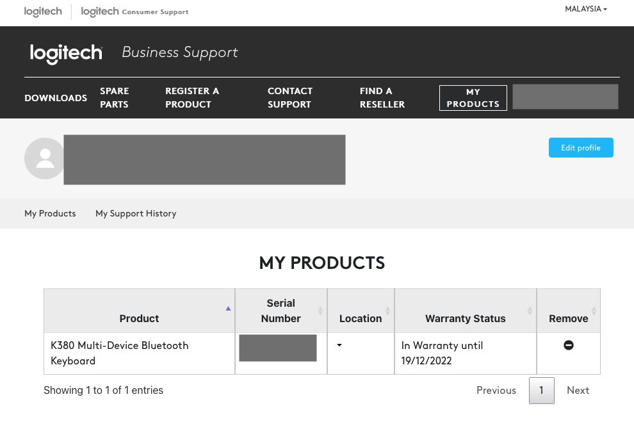Screen dimensions: 634x438
Task: Click the Next pagination link
Action: (x=578, y=390)
